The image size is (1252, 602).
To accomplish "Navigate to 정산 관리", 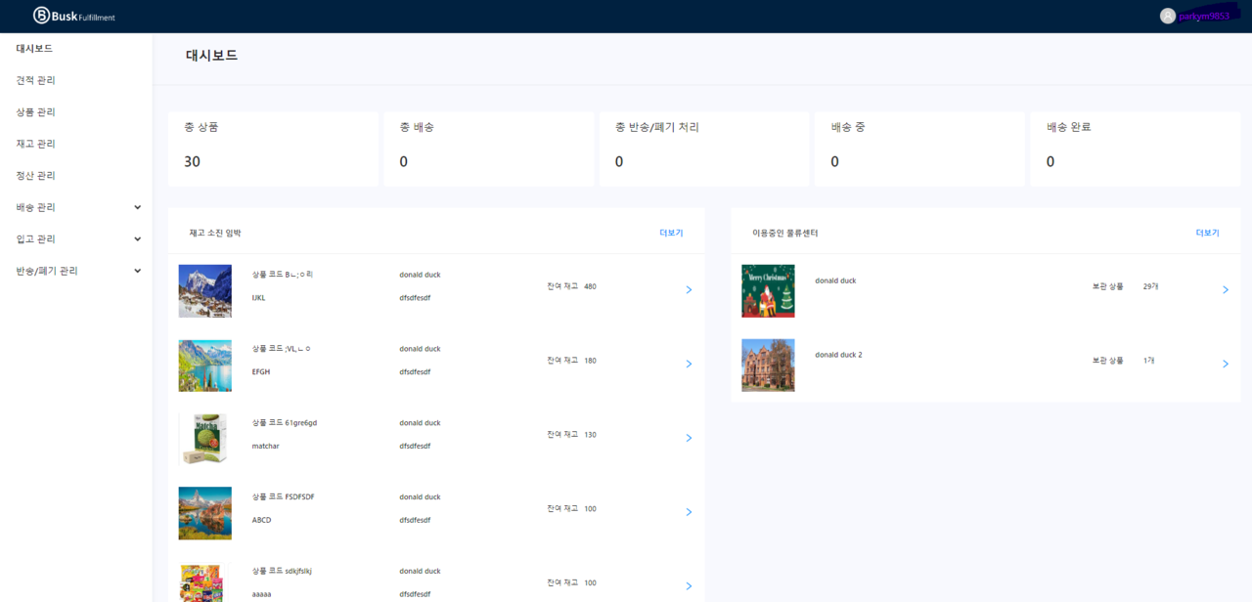I will 36,176.
